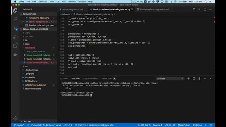
Task: Open macOS Spotlight search
Action: [206, 1]
